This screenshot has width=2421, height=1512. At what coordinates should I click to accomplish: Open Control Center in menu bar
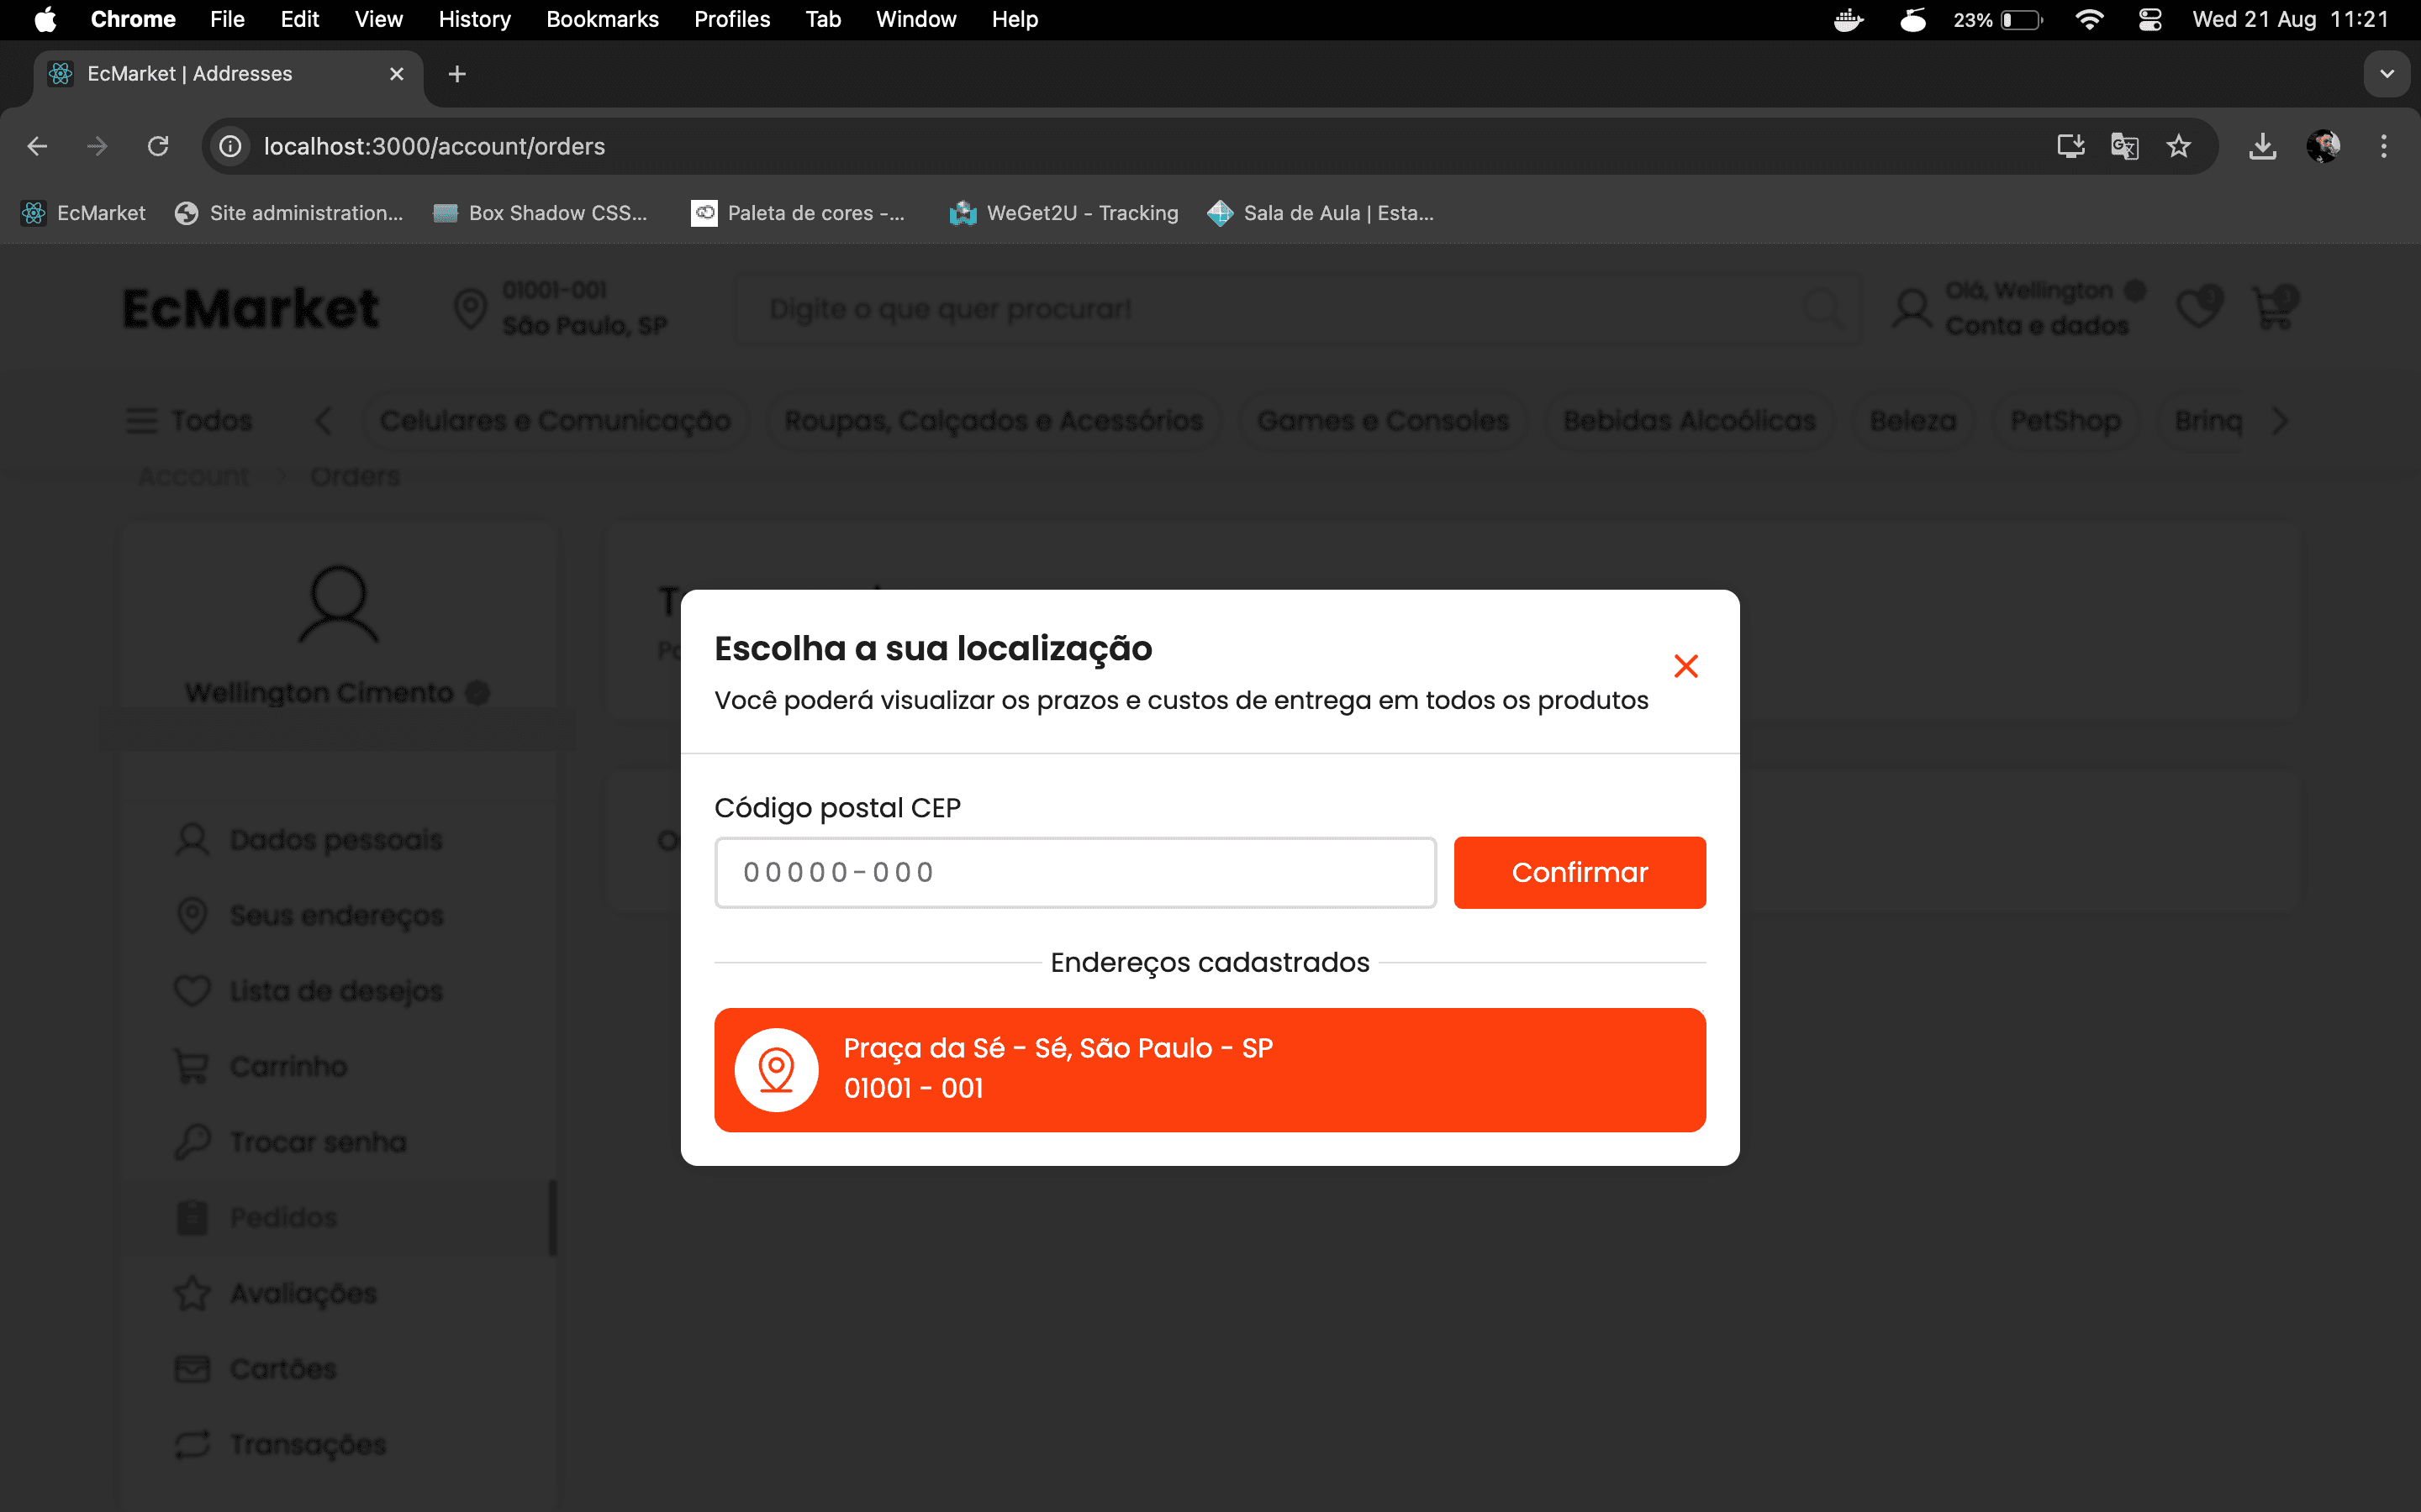tap(2149, 20)
